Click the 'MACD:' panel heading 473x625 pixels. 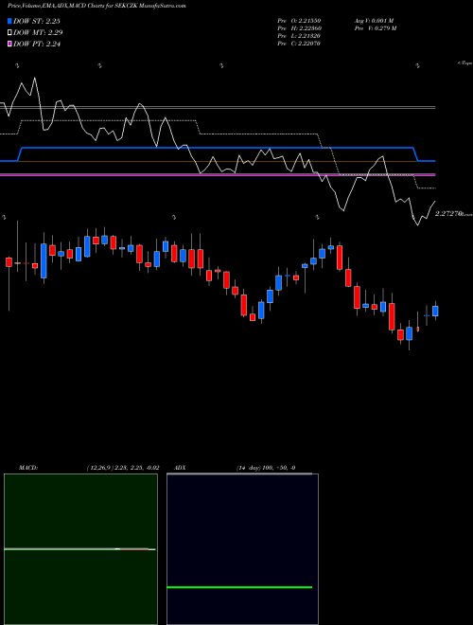coord(28,468)
